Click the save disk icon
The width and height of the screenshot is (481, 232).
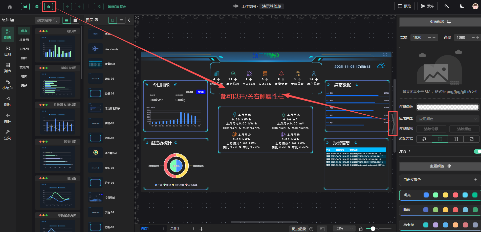pos(99,7)
